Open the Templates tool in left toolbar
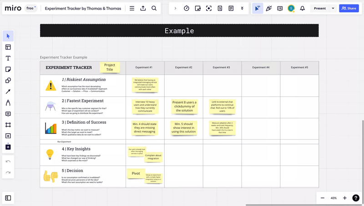 tap(8, 47)
